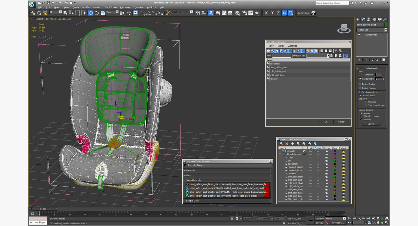Activate the Select and Uniform Scale tool
Screen dimensions: 418x226
[103, 13]
